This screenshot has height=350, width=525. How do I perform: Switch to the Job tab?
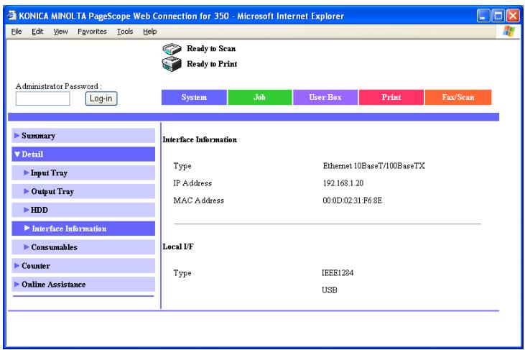(259, 97)
